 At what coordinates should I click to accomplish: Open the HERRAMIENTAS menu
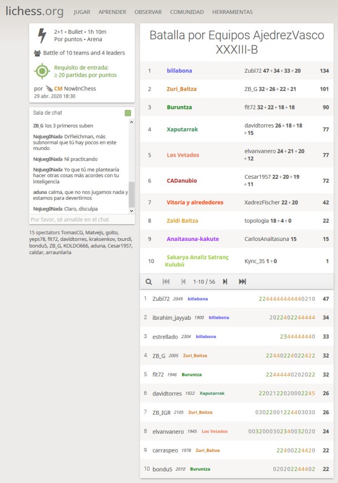pyautogui.click(x=232, y=12)
